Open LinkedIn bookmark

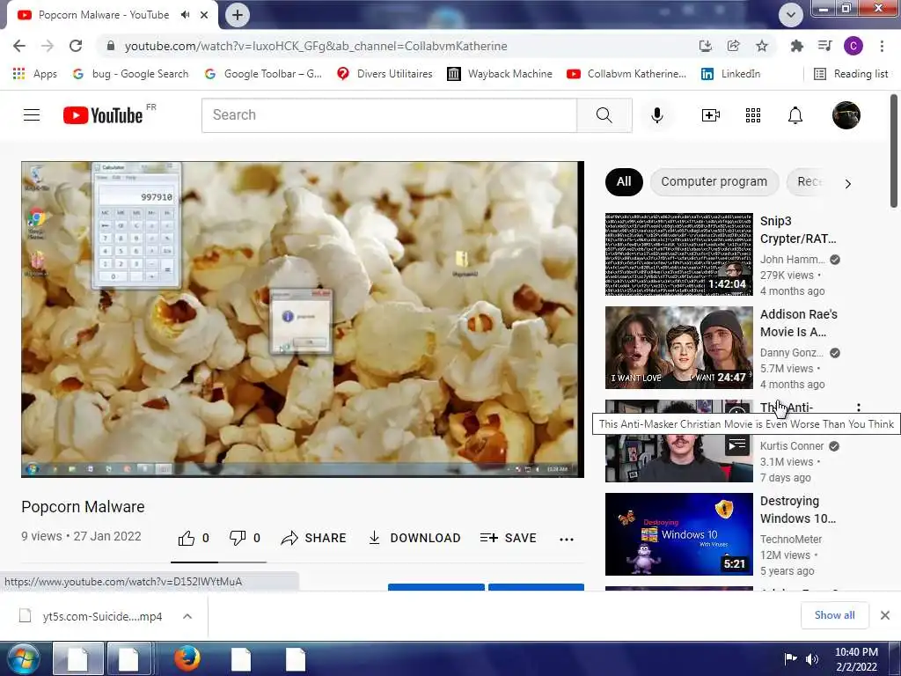(x=730, y=74)
